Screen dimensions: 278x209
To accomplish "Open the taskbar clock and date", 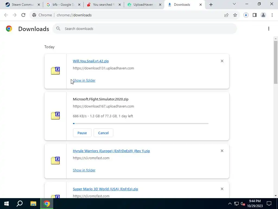I will pos(255,204).
